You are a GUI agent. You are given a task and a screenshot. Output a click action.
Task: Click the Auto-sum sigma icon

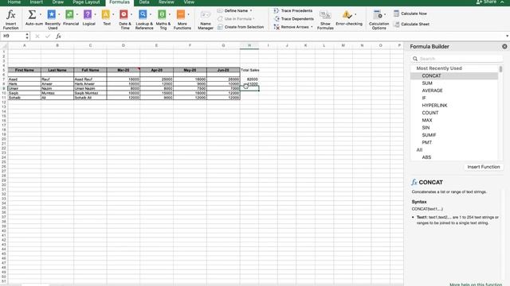coord(32,14)
